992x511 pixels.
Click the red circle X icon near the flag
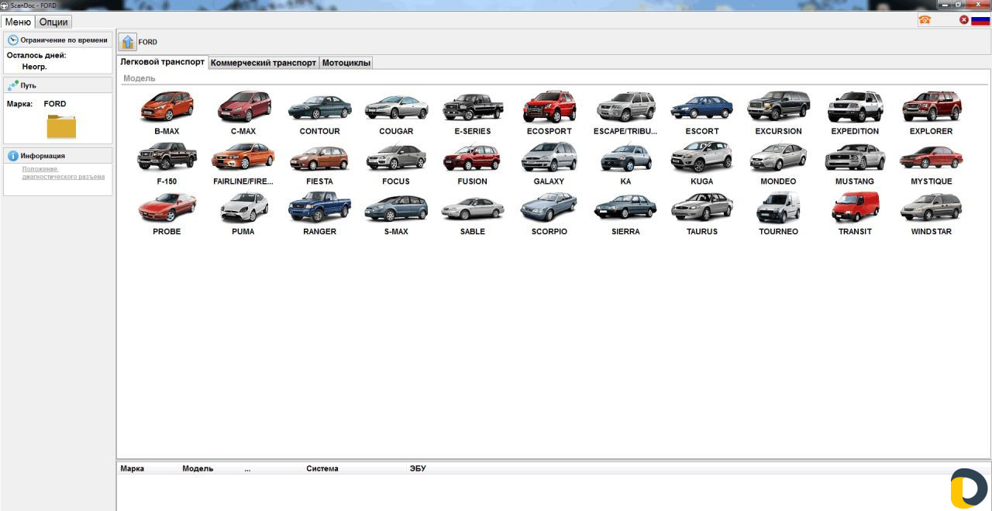(x=964, y=20)
